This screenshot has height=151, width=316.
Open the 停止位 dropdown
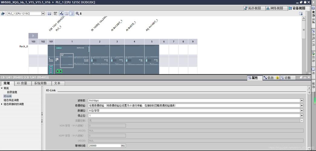[x=302, y=116]
